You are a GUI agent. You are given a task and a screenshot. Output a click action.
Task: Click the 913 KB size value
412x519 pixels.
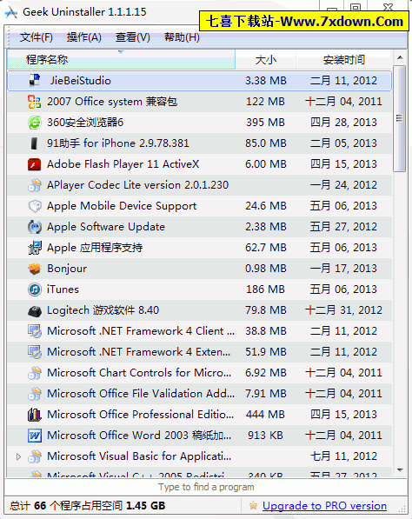pyautogui.click(x=265, y=435)
